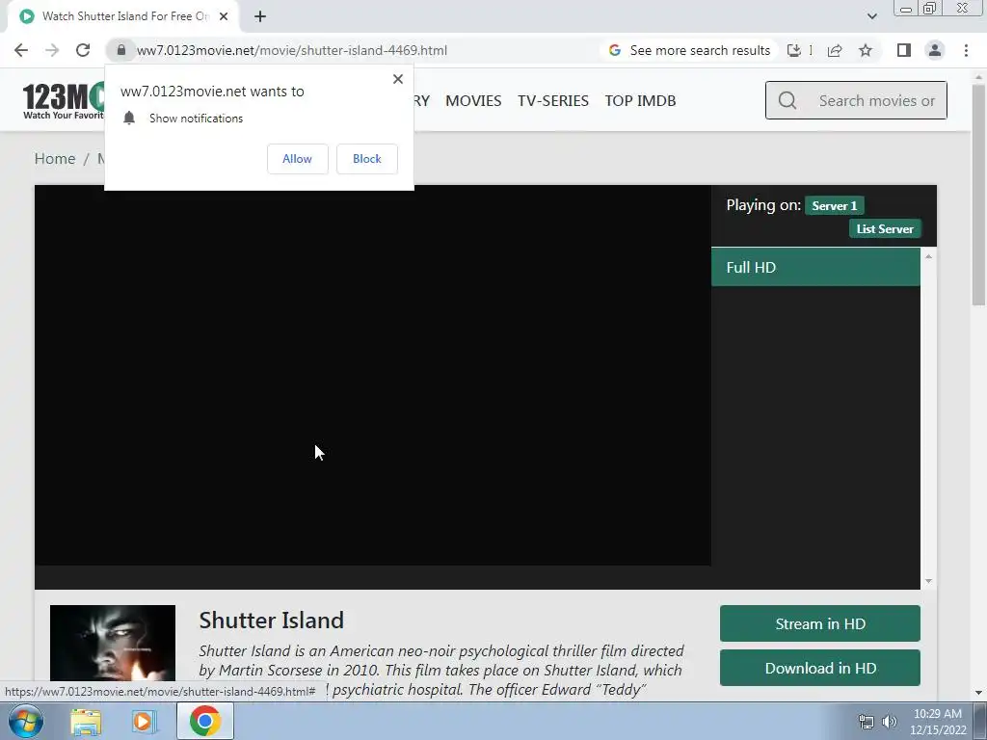Click the magnifier search icon
Image resolution: width=987 pixels, height=740 pixels.
[787, 100]
